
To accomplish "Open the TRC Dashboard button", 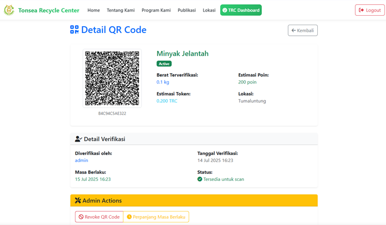I will (x=241, y=10).
